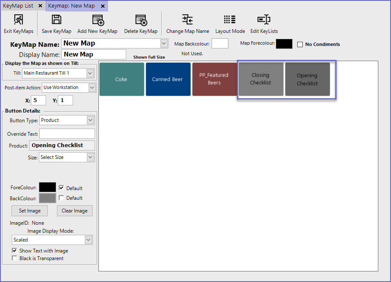391x282 pixels.
Task: Click the Delete KeyMap icon
Action: point(141,20)
